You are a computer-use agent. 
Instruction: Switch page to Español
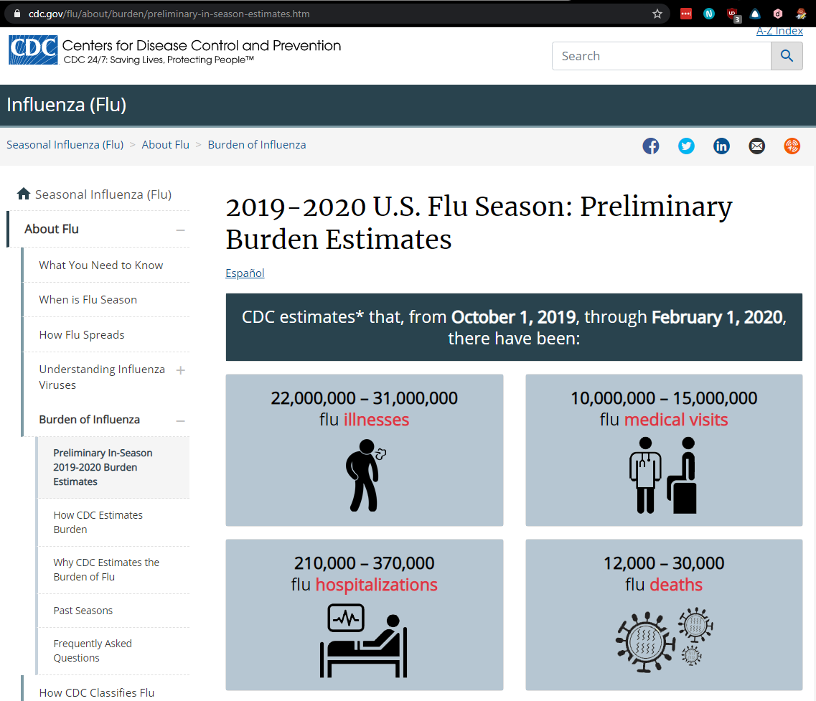tap(245, 273)
